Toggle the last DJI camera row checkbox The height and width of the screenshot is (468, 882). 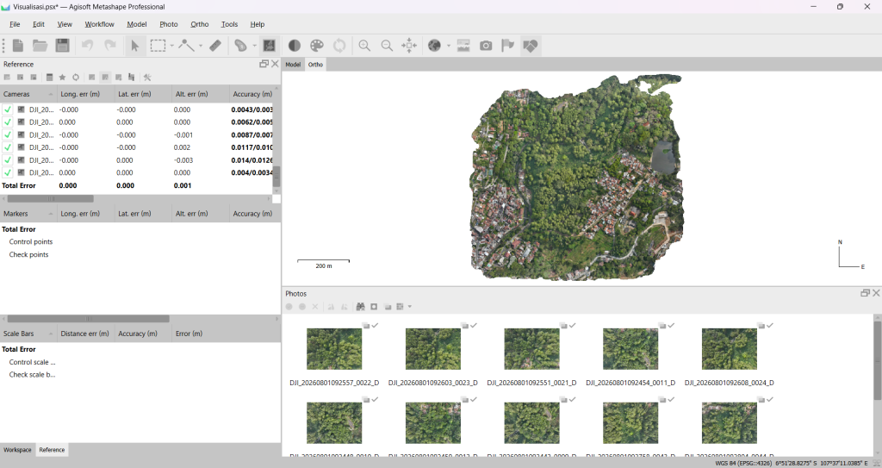7,173
